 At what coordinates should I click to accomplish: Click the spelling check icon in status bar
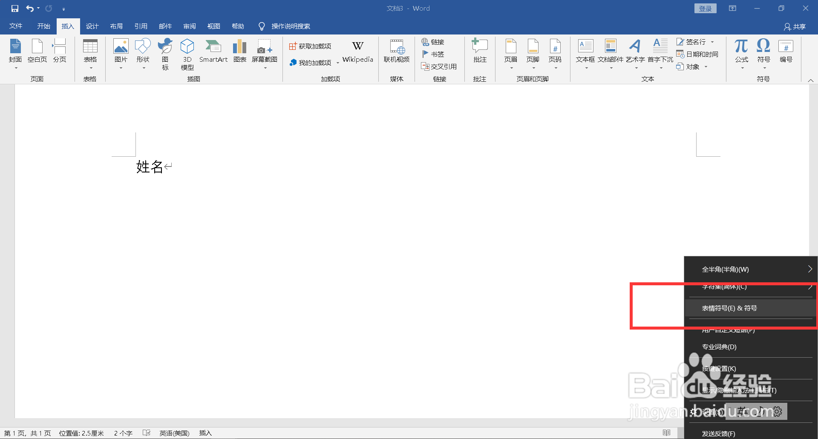(147, 433)
